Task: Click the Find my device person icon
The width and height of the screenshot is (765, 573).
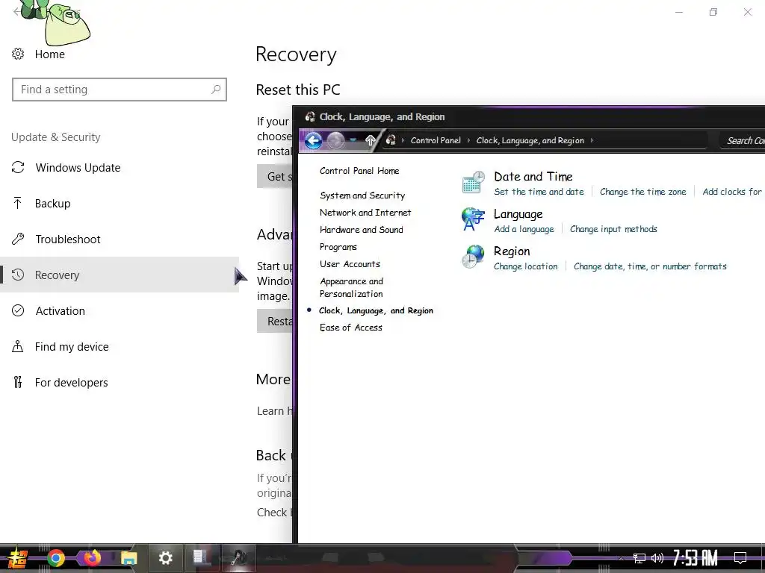Action: click(x=18, y=346)
